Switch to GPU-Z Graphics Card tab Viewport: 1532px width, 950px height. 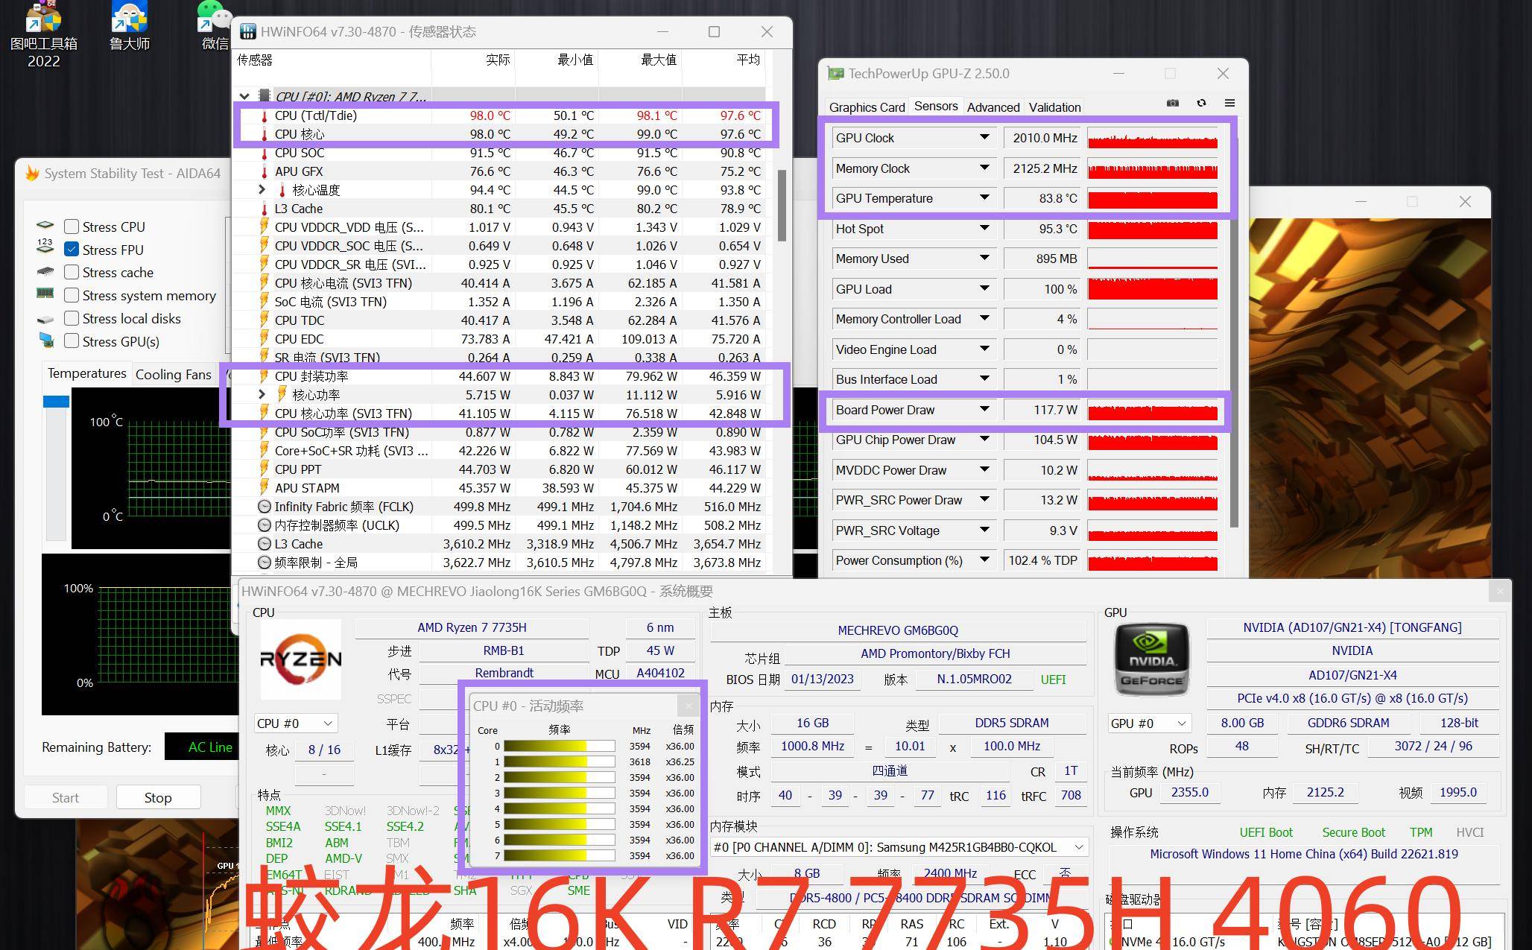pyautogui.click(x=867, y=107)
